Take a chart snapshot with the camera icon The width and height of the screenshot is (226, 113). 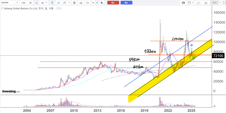click(183, 3)
